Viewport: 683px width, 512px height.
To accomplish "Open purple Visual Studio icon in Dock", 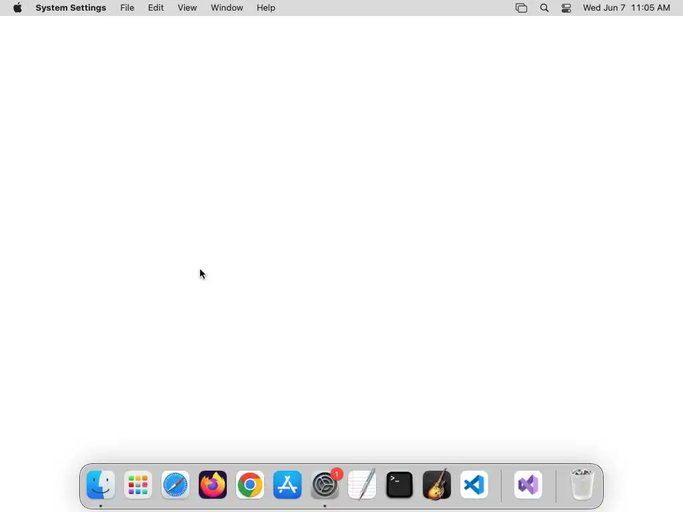I will (528, 485).
